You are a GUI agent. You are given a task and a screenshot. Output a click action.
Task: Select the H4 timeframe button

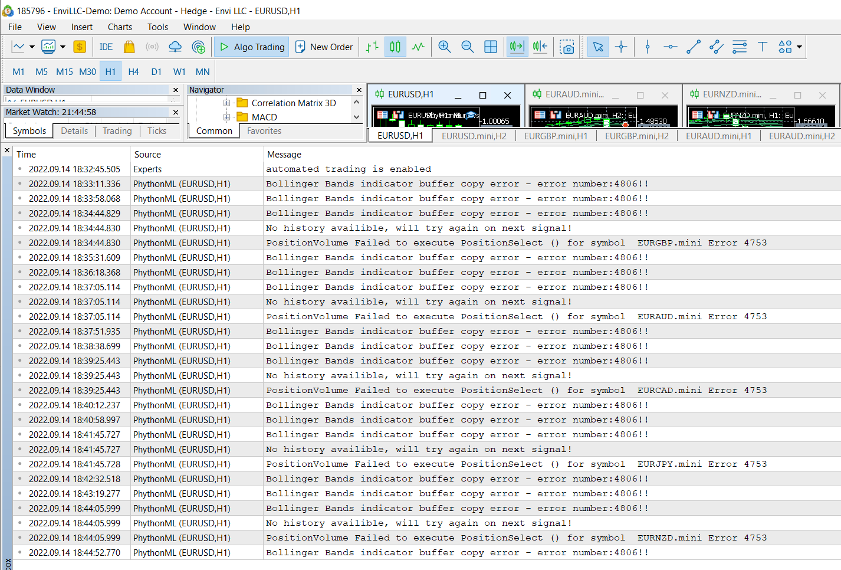(133, 72)
